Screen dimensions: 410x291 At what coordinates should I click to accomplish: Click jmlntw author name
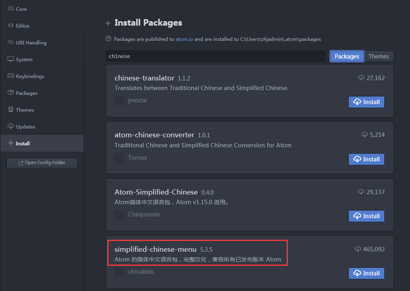pos(138,100)
